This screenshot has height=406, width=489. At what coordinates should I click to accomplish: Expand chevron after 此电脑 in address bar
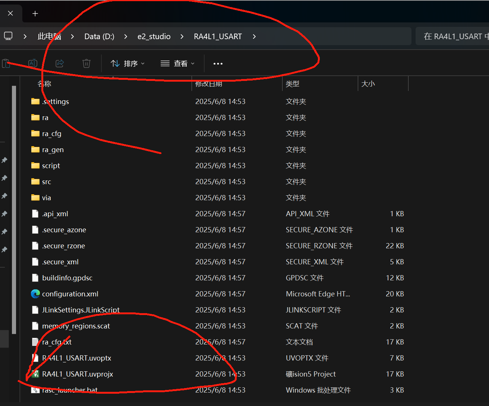[72, 37]
